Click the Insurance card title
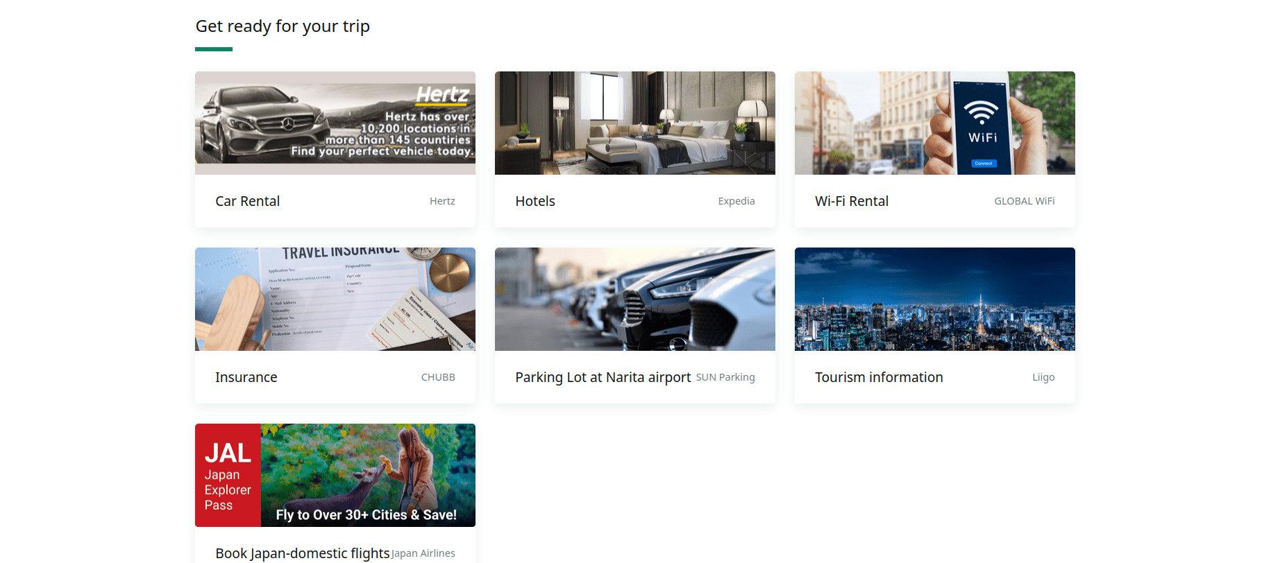 click(246, 377)
